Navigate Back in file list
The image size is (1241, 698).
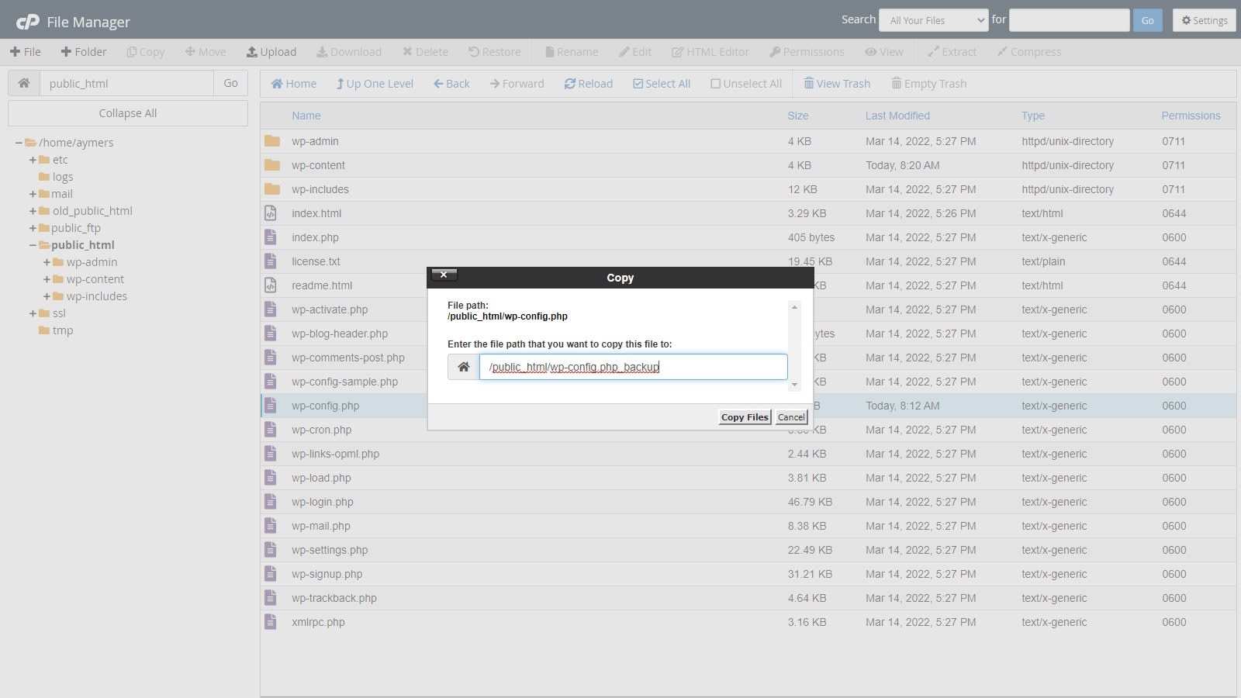tap(451, 84)
